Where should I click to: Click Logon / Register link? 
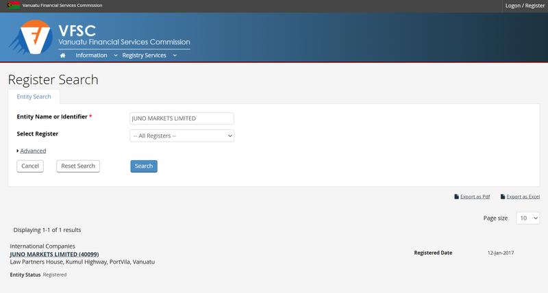525,5
